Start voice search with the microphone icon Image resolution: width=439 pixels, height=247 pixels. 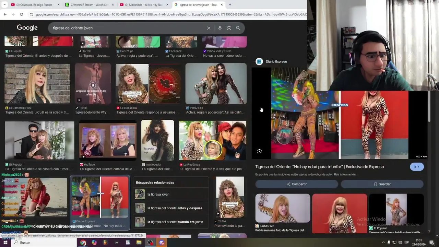[x=220, y=28]
